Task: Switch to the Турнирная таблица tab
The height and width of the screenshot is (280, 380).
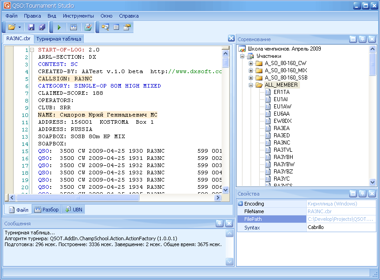Action: pyautogui.click(x=59, y=39)
